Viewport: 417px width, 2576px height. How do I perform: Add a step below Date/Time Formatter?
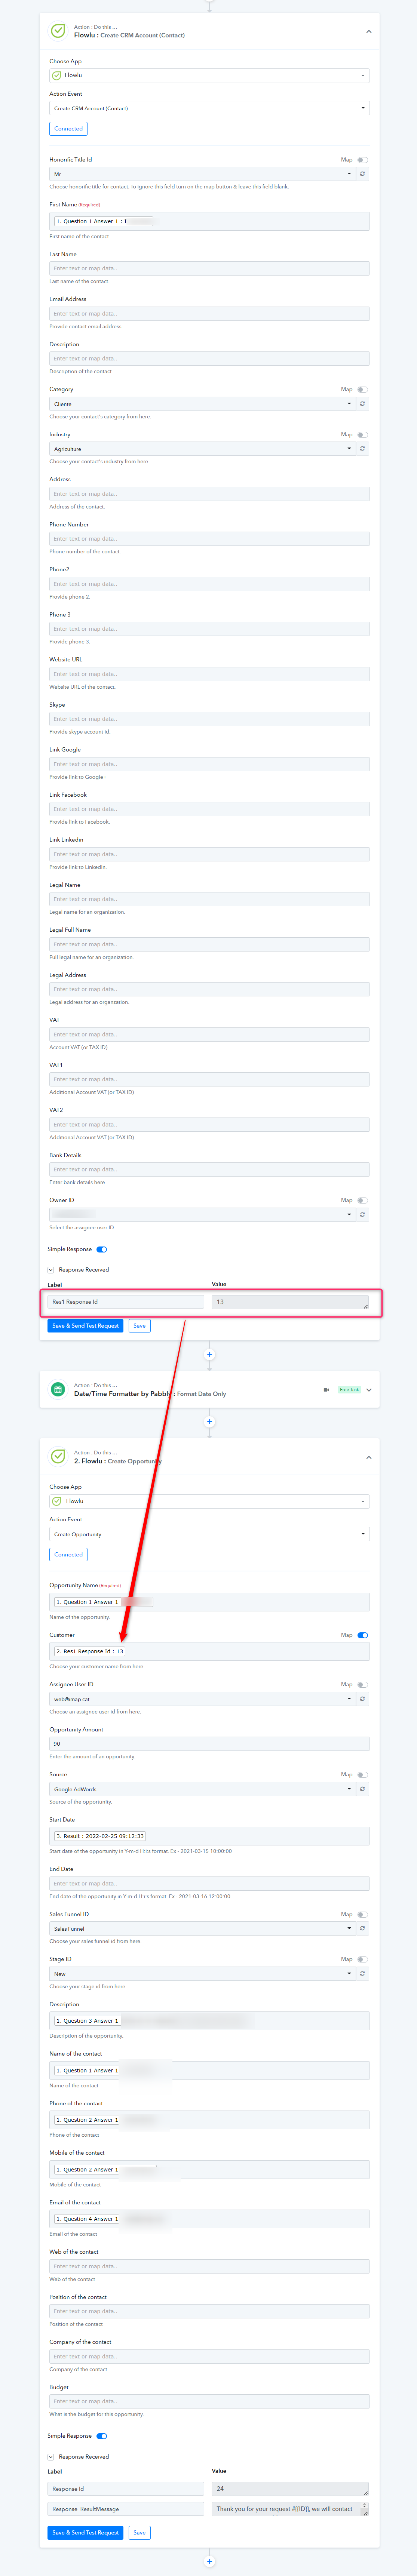tap(209, 1422)
